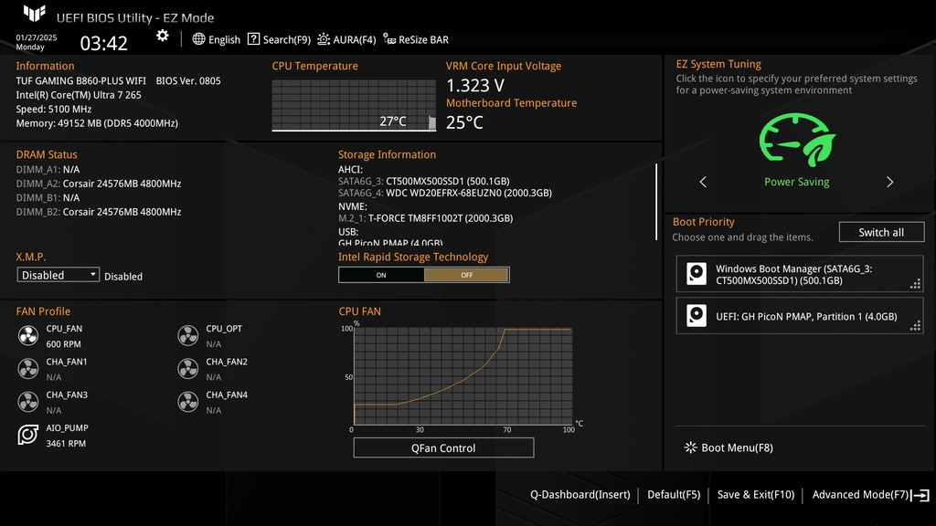Click the Power Saving gauge icon
The height and width of the screenshot is (526, 936).
pyautogui.click(x=796, y=141)
